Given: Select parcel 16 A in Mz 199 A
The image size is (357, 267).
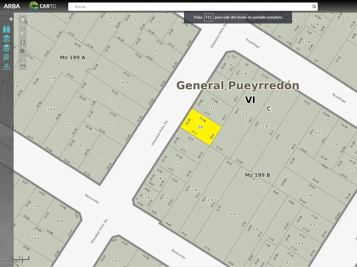Looking at the screenshot, I should click(x=52, y=110).
